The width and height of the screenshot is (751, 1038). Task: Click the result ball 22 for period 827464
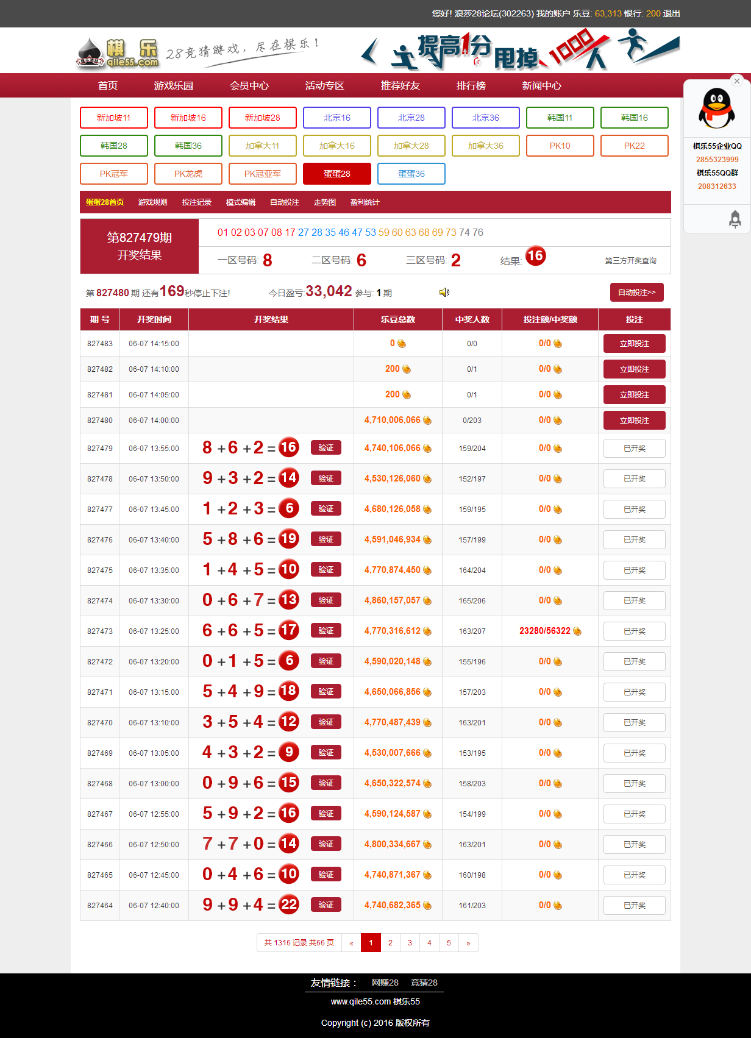pos(289,905)
